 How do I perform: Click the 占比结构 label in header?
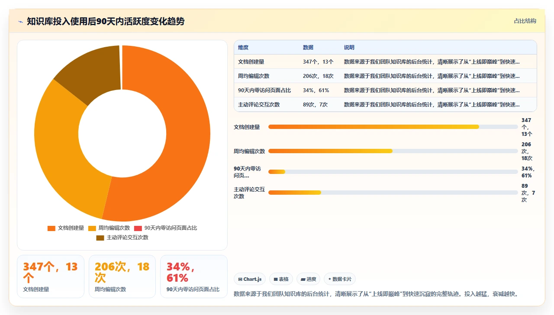click(x=525, y=21)
